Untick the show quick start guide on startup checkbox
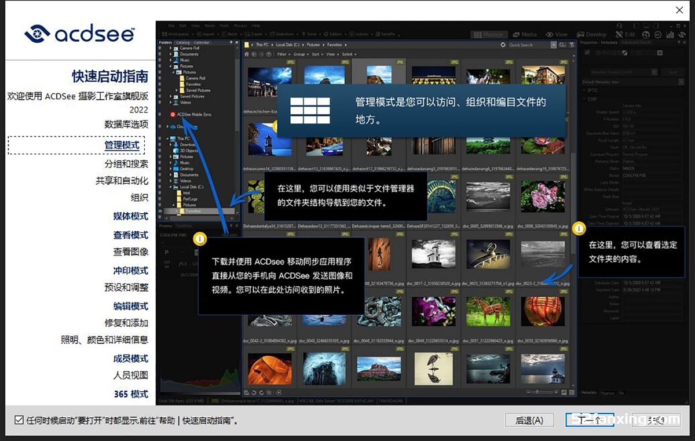The image size is (695, 441). [x=19, y=420]
